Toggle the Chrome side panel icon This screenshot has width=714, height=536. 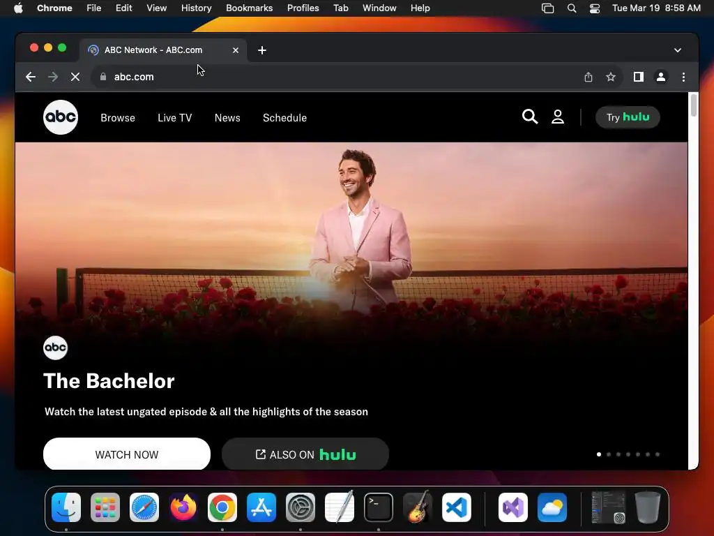click(x=639, y=77)
